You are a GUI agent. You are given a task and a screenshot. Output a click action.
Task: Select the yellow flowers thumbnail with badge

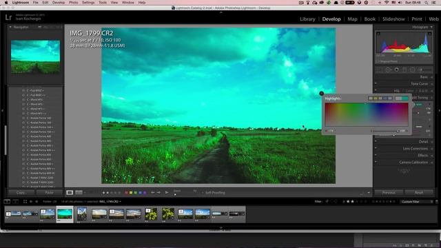(151, 214)
